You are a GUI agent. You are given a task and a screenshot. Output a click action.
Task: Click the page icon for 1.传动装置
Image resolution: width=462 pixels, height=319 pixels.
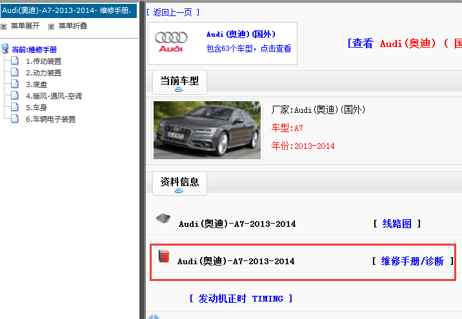[x=15, y=61]
